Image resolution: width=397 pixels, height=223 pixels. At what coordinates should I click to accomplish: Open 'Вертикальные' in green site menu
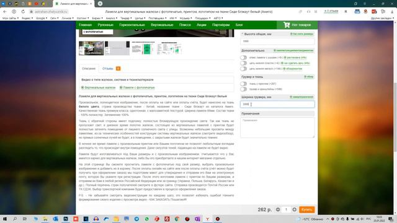pyautogui.click(x=162, y=25)
